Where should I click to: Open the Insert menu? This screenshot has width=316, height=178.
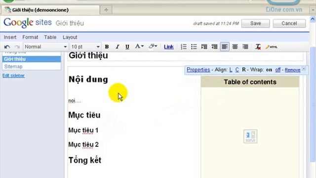(x=10, y=37)
